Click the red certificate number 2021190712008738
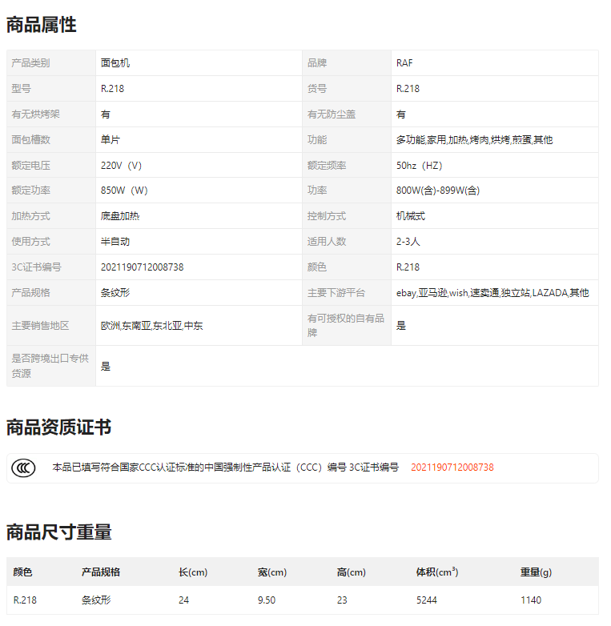Viewport: 611px width, 626px height. coord(452,467)
